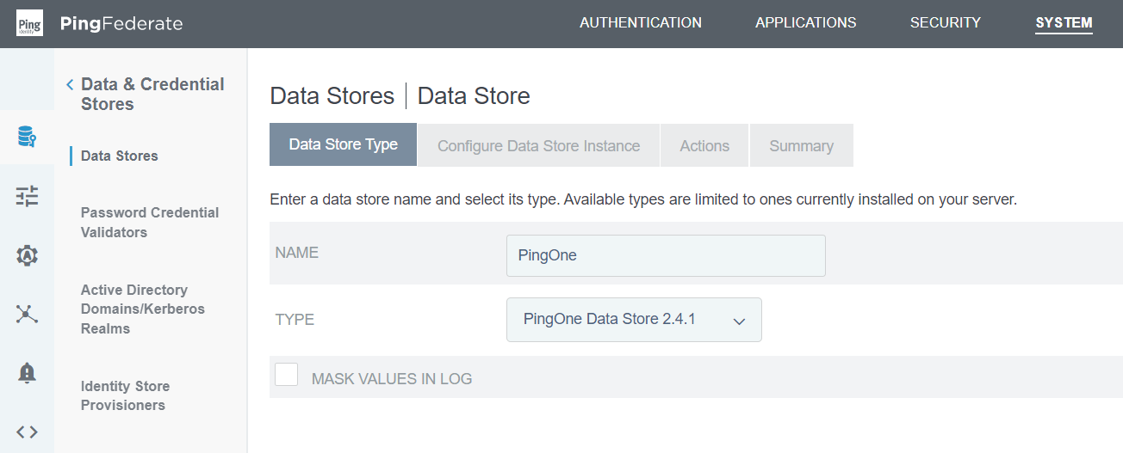Click the Ping Identity logo
The height and width of the screenshot is (453, 1123).
coord(29,23)
